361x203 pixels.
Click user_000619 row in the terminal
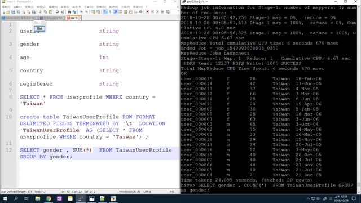coord(251,79)
